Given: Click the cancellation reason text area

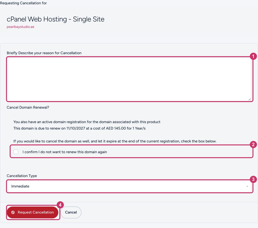Looking at the screenshot, I should [x=130, y=79].
